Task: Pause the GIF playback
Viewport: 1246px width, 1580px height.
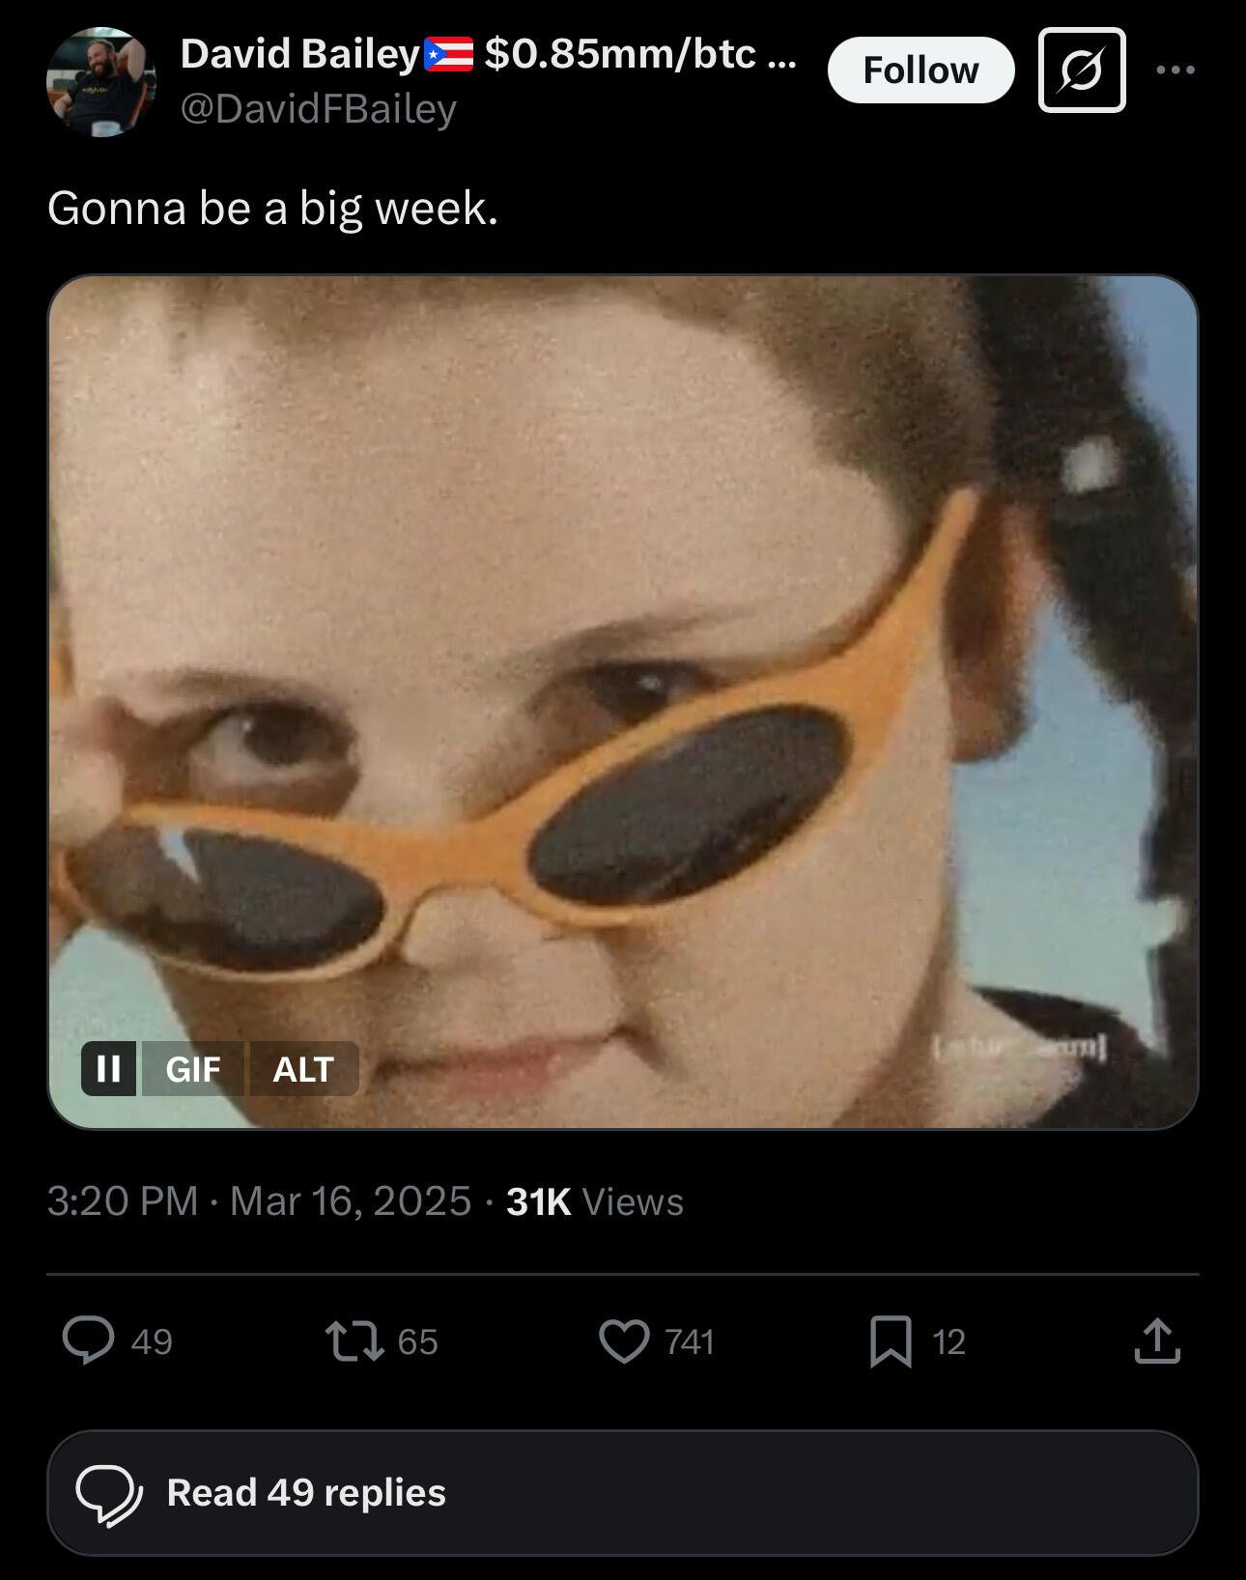Action: point(108,1068)
